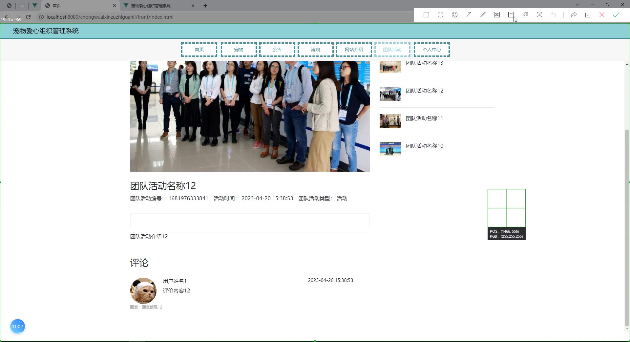Viewport: 630px width, 342px height.
Task: Click the commenter name 用户姓名1
Action: pos(175,281)
